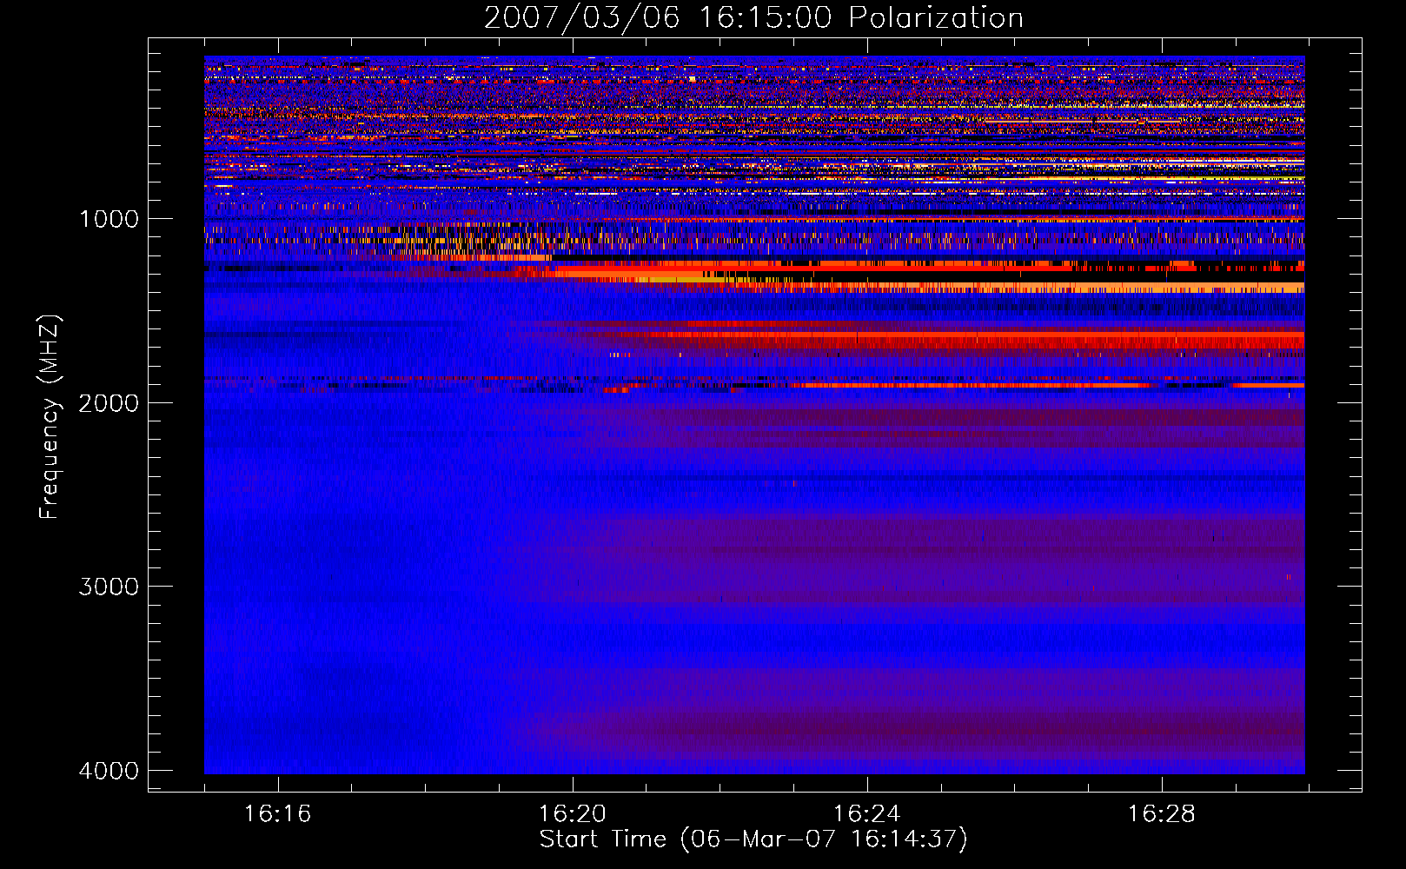The height and width of the screenshot is (869, 1406).
Task: Click the plot title '2007/03/06 16:15:00 Polarization'
Action: [753, 17]
